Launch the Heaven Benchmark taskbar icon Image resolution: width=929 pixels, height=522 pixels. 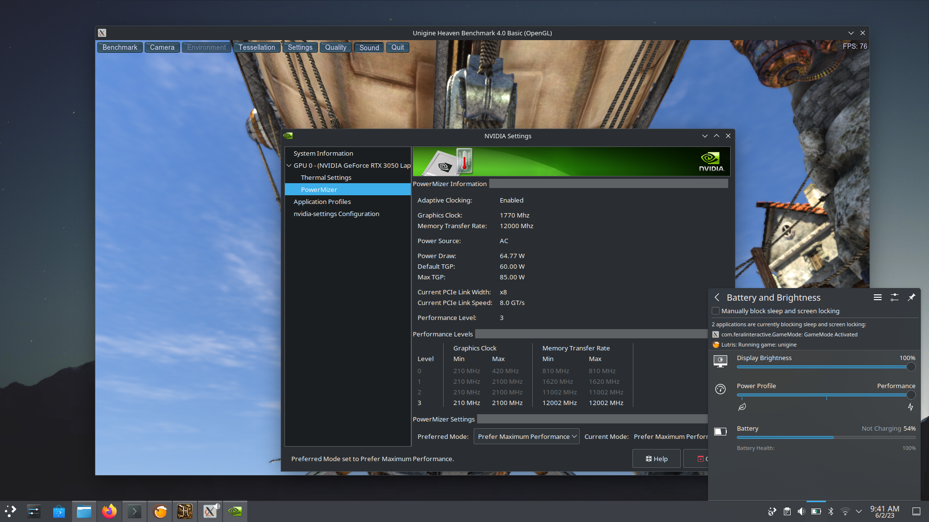click(x=185, y=511)
